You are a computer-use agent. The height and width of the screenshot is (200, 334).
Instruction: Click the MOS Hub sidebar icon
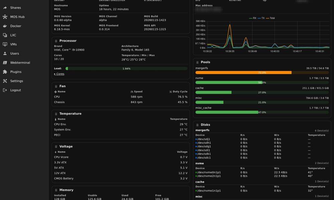click(x=5, y=17)
